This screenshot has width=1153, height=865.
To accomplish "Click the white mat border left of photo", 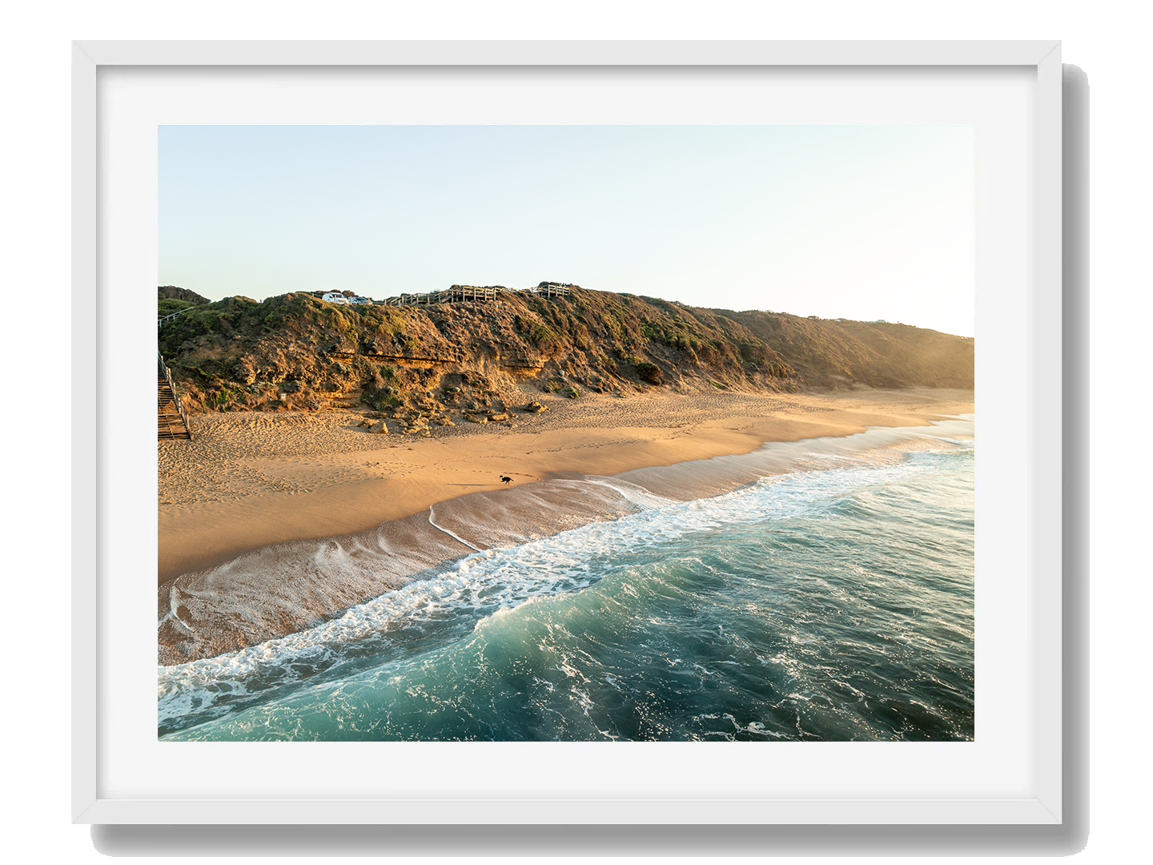I will point(128,432).
